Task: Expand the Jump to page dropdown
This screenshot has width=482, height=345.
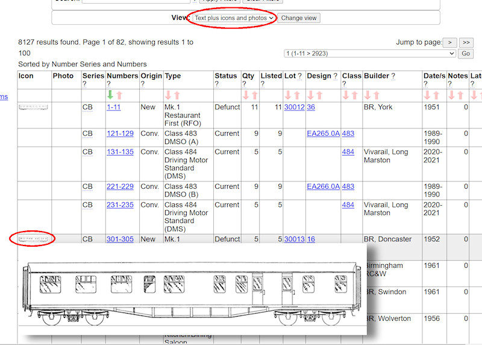Action: (x=369, y=54)
